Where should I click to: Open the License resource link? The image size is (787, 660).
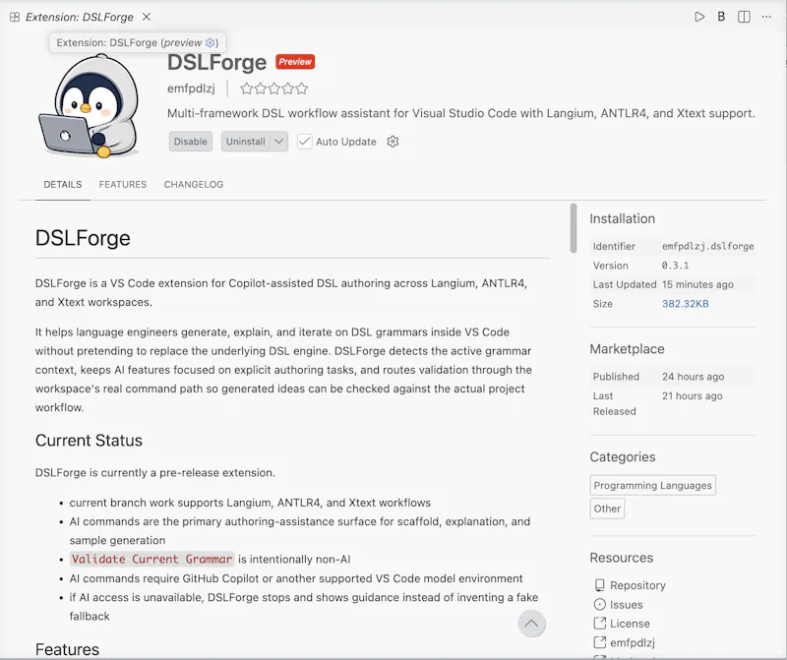coord(630,624)
